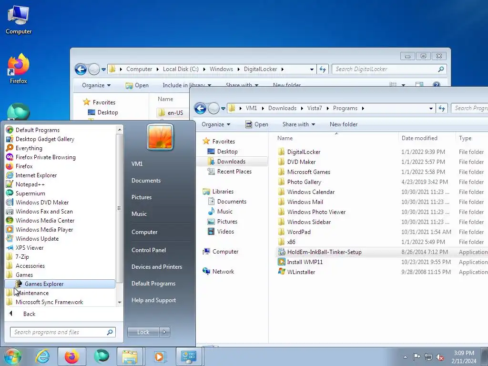Select the Microsoft Games folder
488x366 pixels.
coord(308,172)
